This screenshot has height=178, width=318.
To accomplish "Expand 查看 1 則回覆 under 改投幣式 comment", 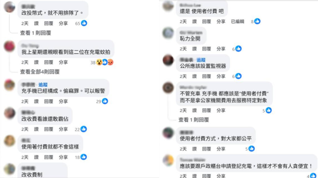I will pyautogui.click(x=35, y=33).
